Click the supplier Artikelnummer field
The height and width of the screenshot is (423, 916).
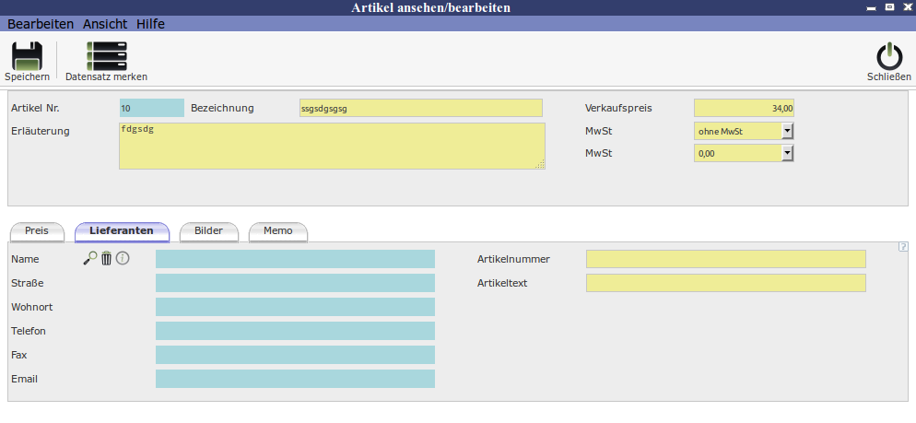point(725,259)
